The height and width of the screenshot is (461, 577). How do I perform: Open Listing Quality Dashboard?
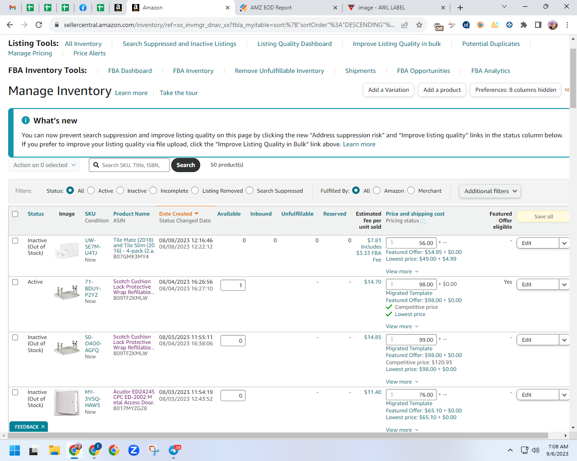[295, 44]
